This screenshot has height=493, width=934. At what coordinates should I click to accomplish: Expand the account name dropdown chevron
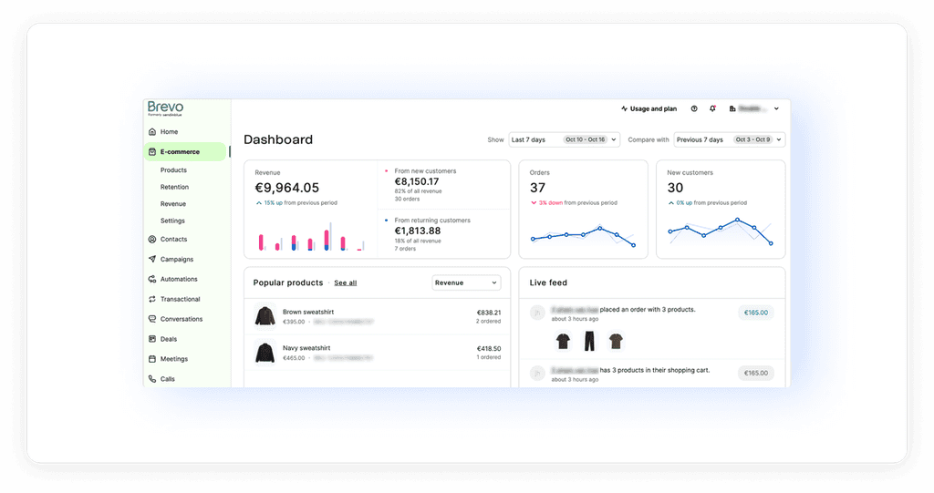coord(776,109)
